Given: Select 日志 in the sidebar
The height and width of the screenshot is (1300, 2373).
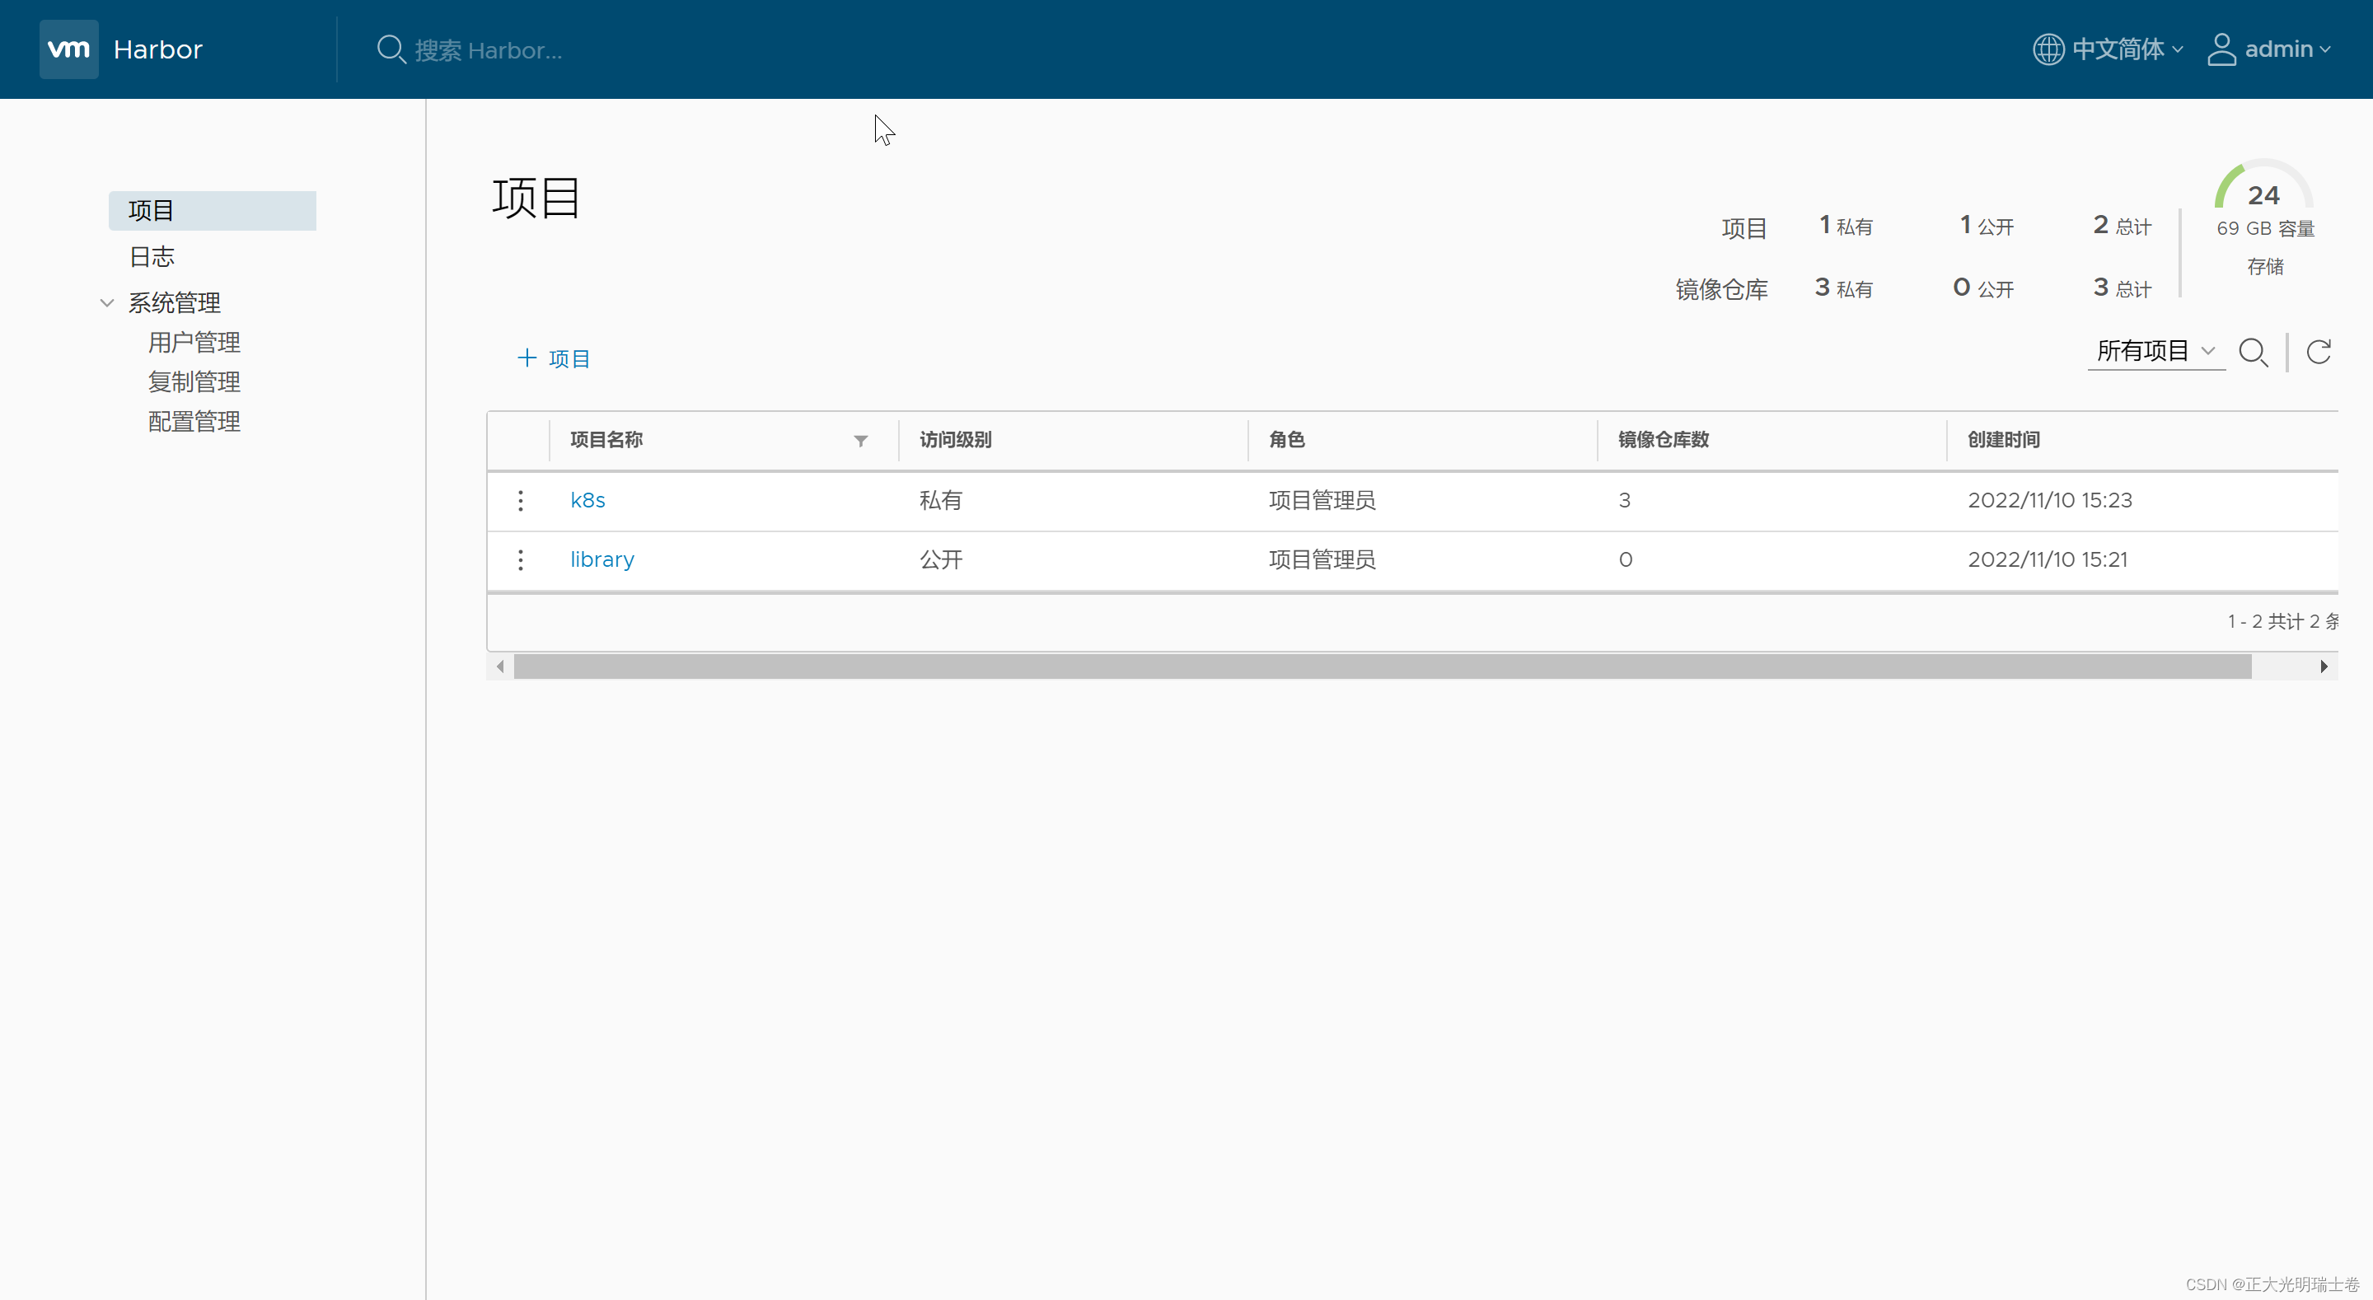Looking at the screenshot, I should (151, 256).
